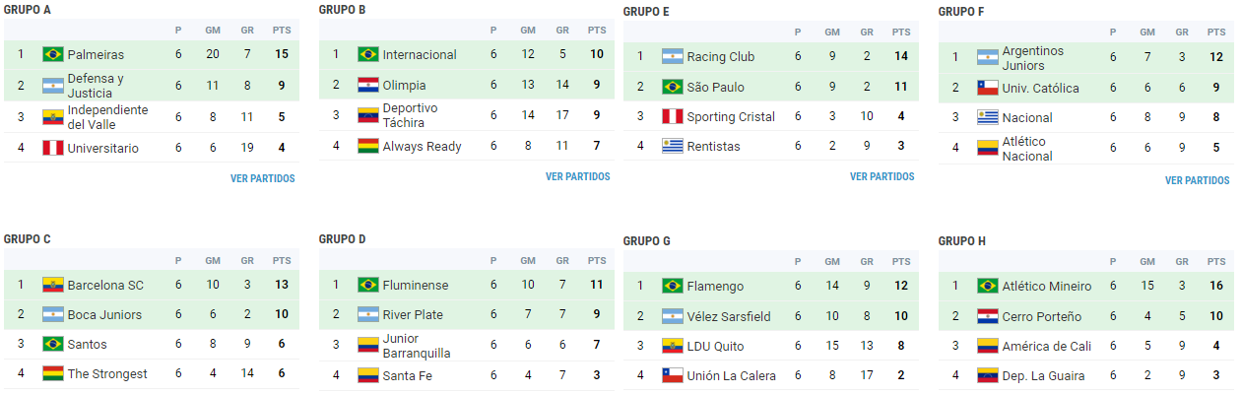The image size is (1241, 394).
Task: Click the Colombia flag next to Santa Fe
Action: coord(368,375)
